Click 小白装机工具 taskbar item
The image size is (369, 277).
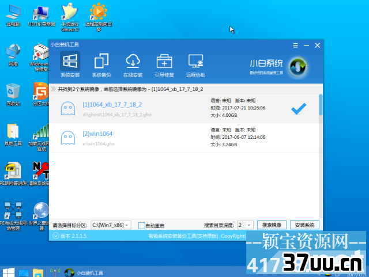84,273
